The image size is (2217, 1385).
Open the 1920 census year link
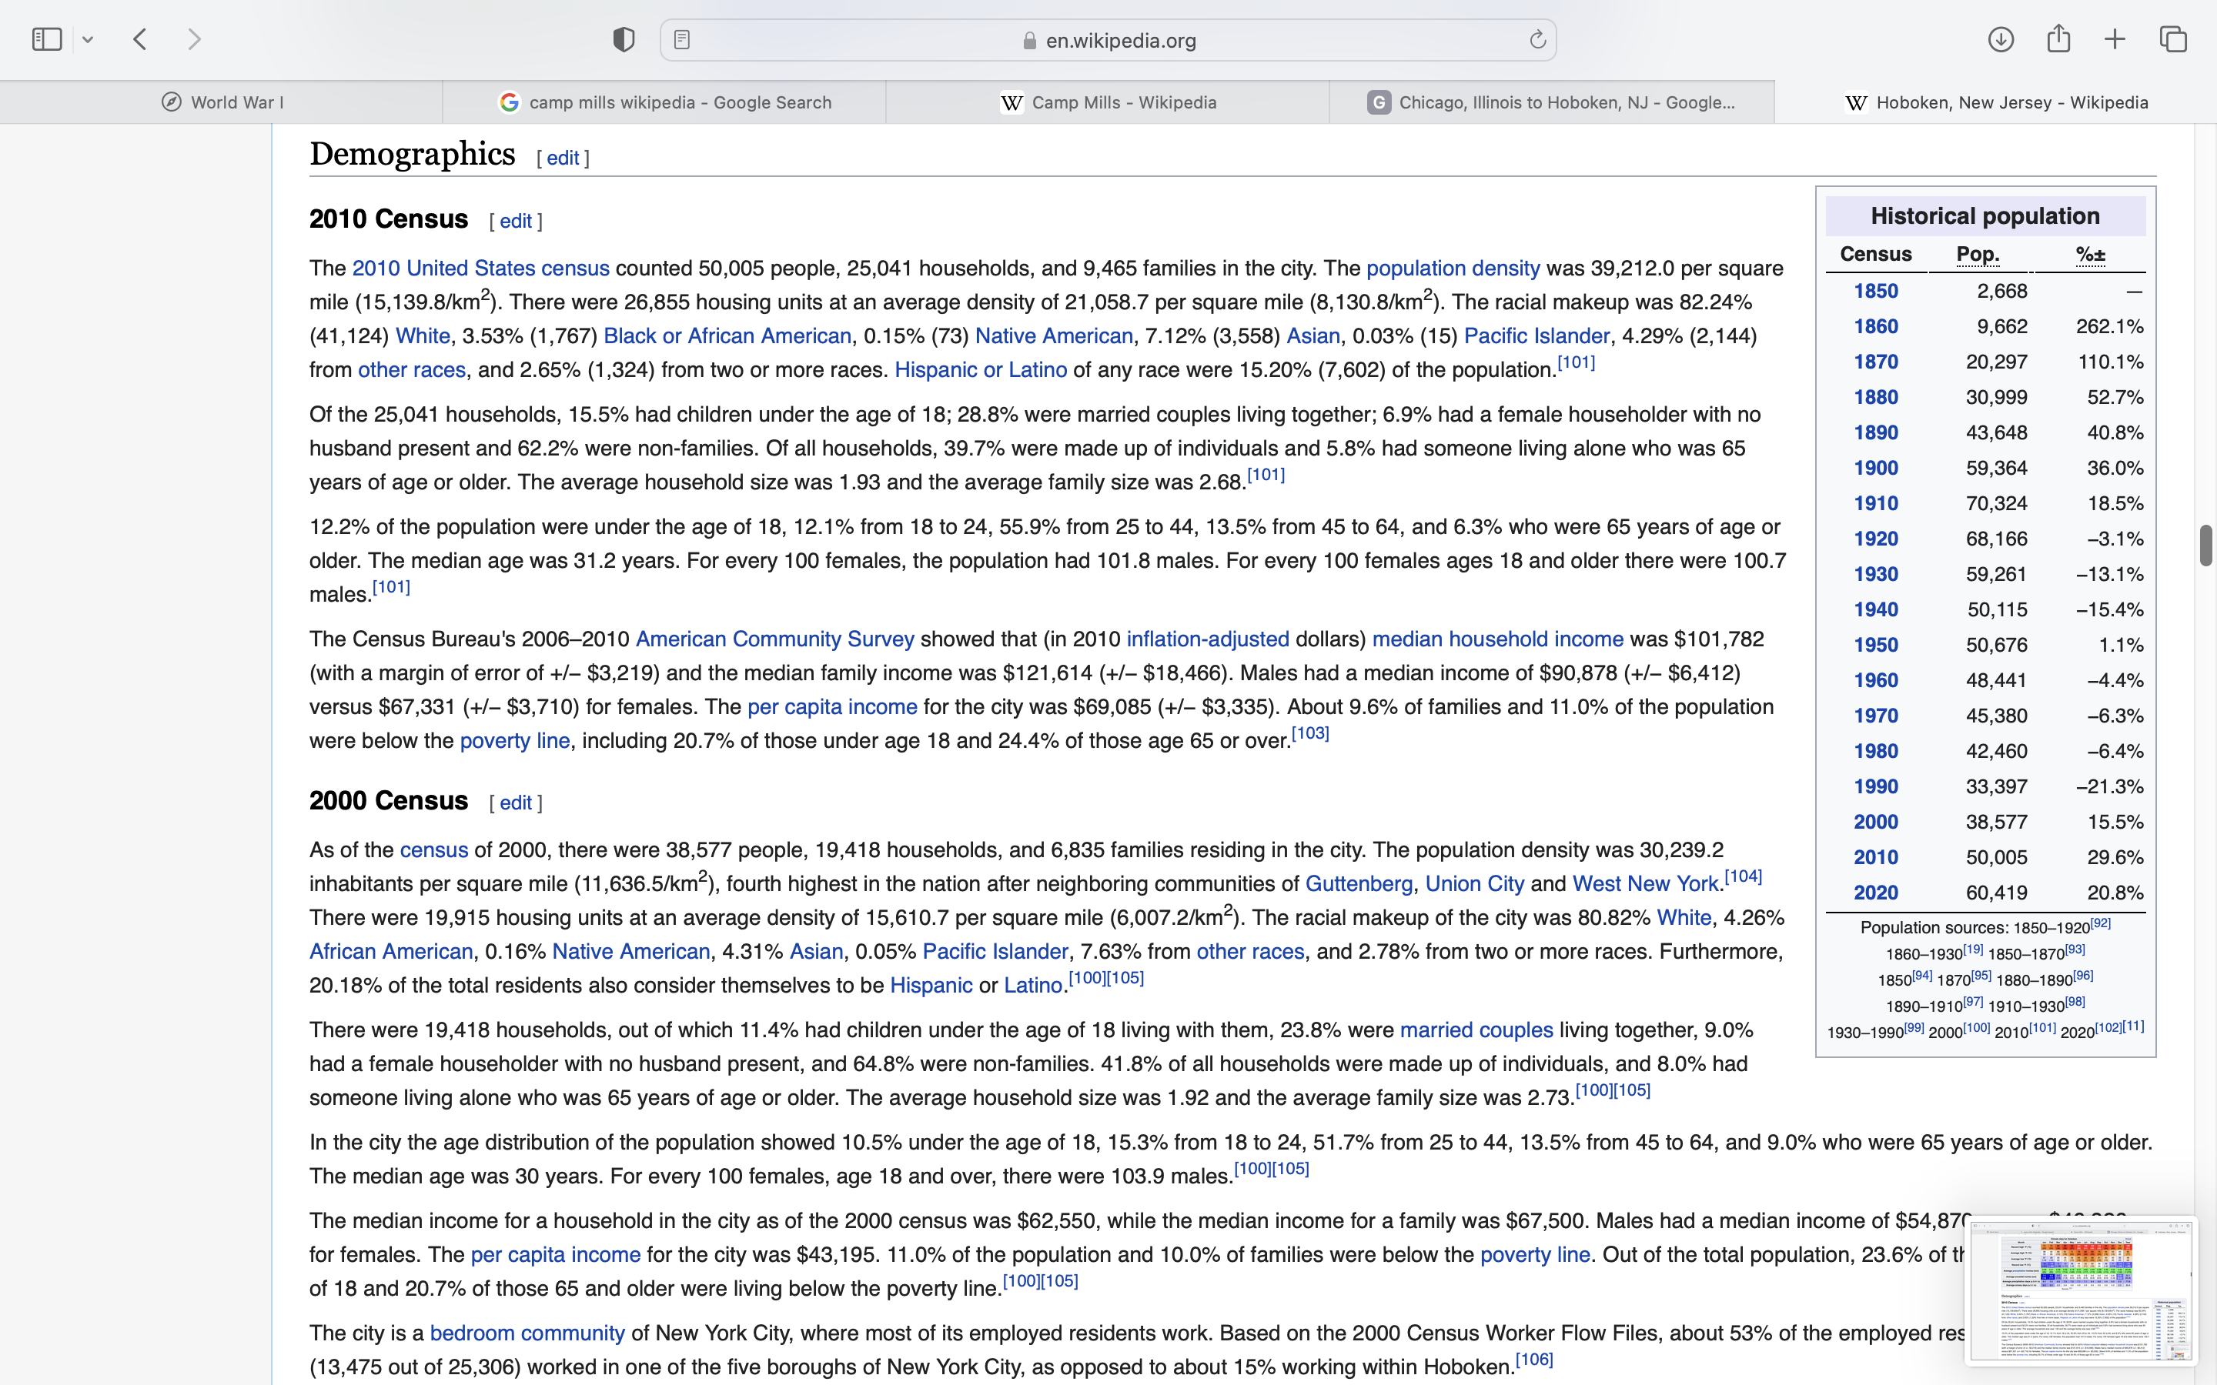[1875, 539]
